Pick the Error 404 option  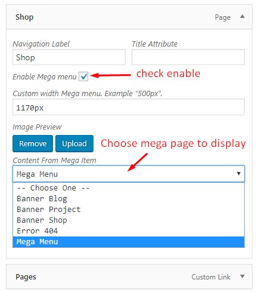129,231
